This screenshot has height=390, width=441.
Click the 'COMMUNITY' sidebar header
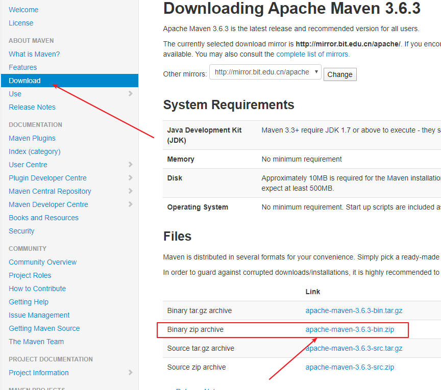[27, 249]
